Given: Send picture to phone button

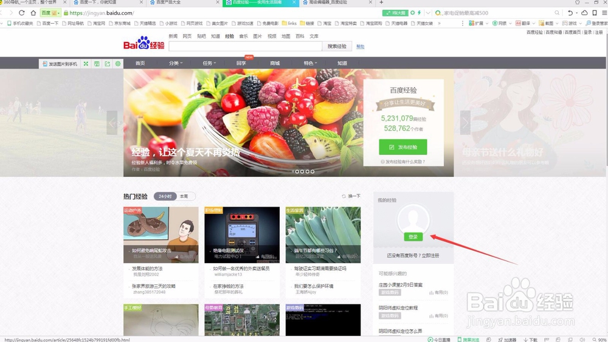Looking at the screenshot, I should click(60, 64).
